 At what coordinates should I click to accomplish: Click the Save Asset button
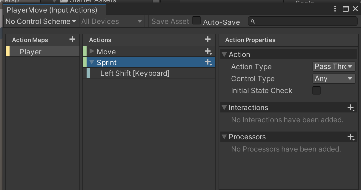tap(170, 21)
